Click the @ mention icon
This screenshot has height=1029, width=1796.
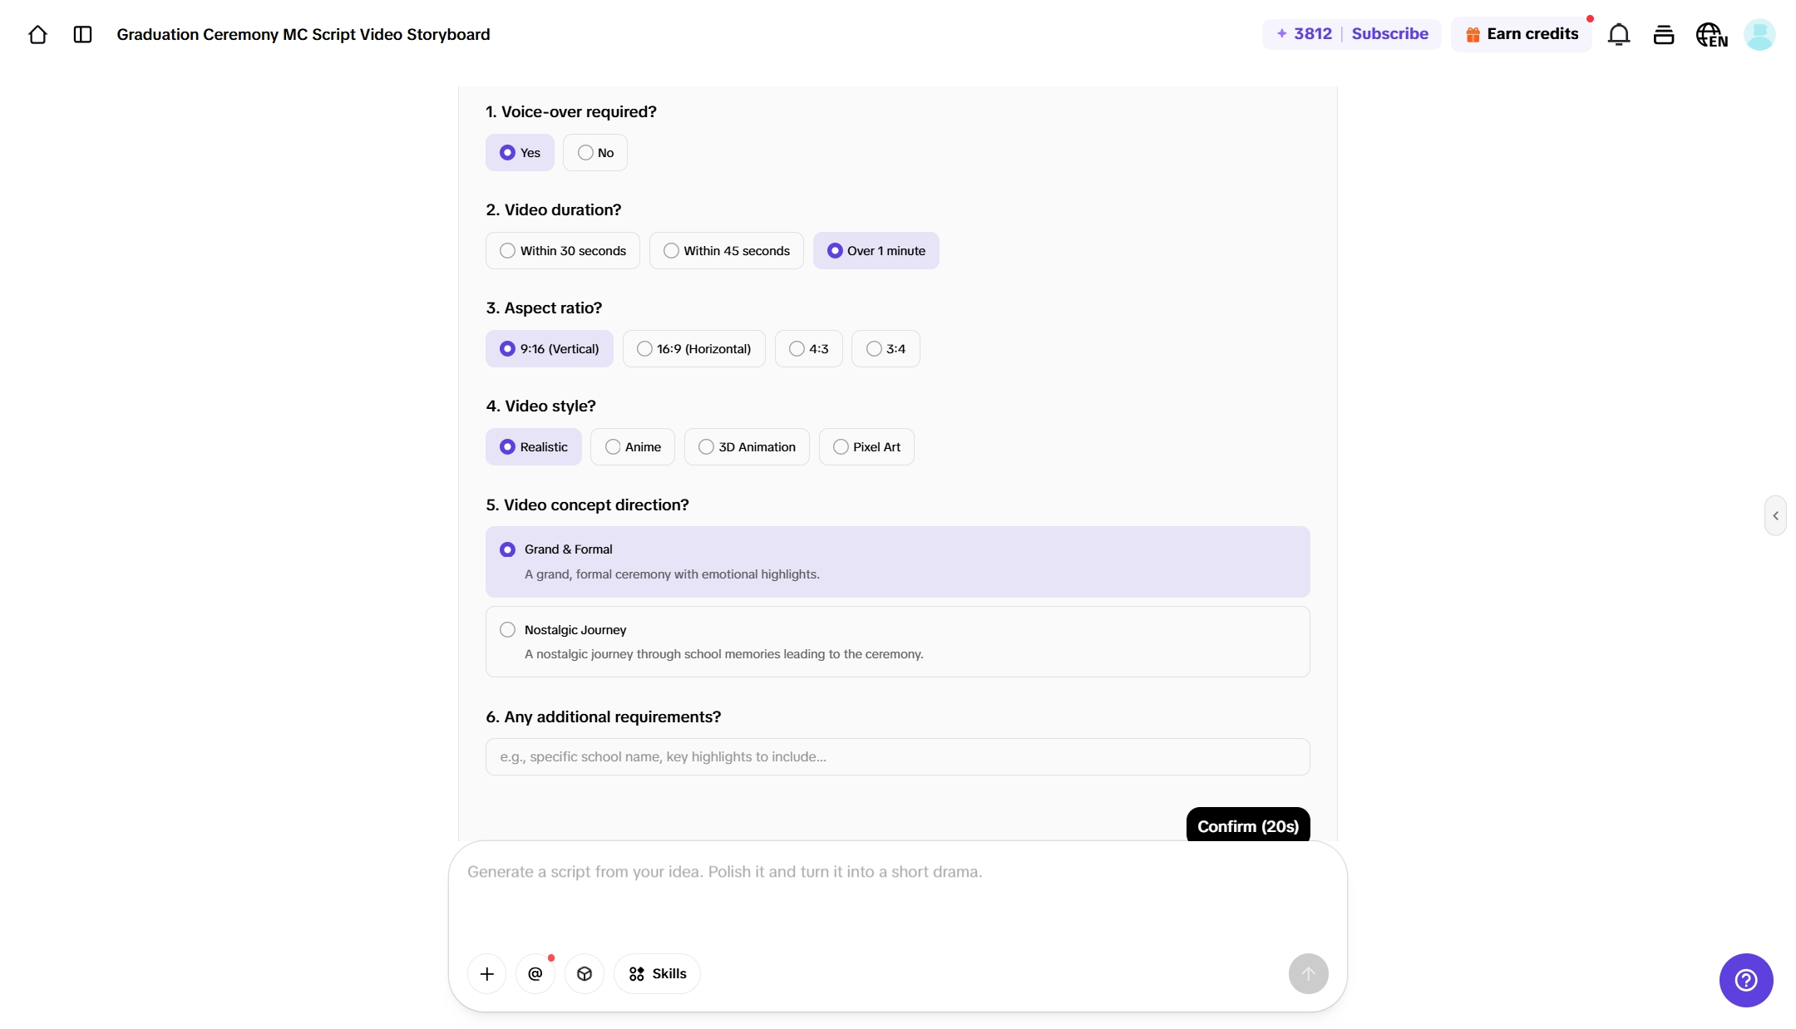tap(535, 973)
